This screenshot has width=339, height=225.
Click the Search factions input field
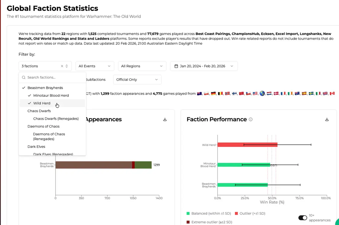click(x=52, y=77)
